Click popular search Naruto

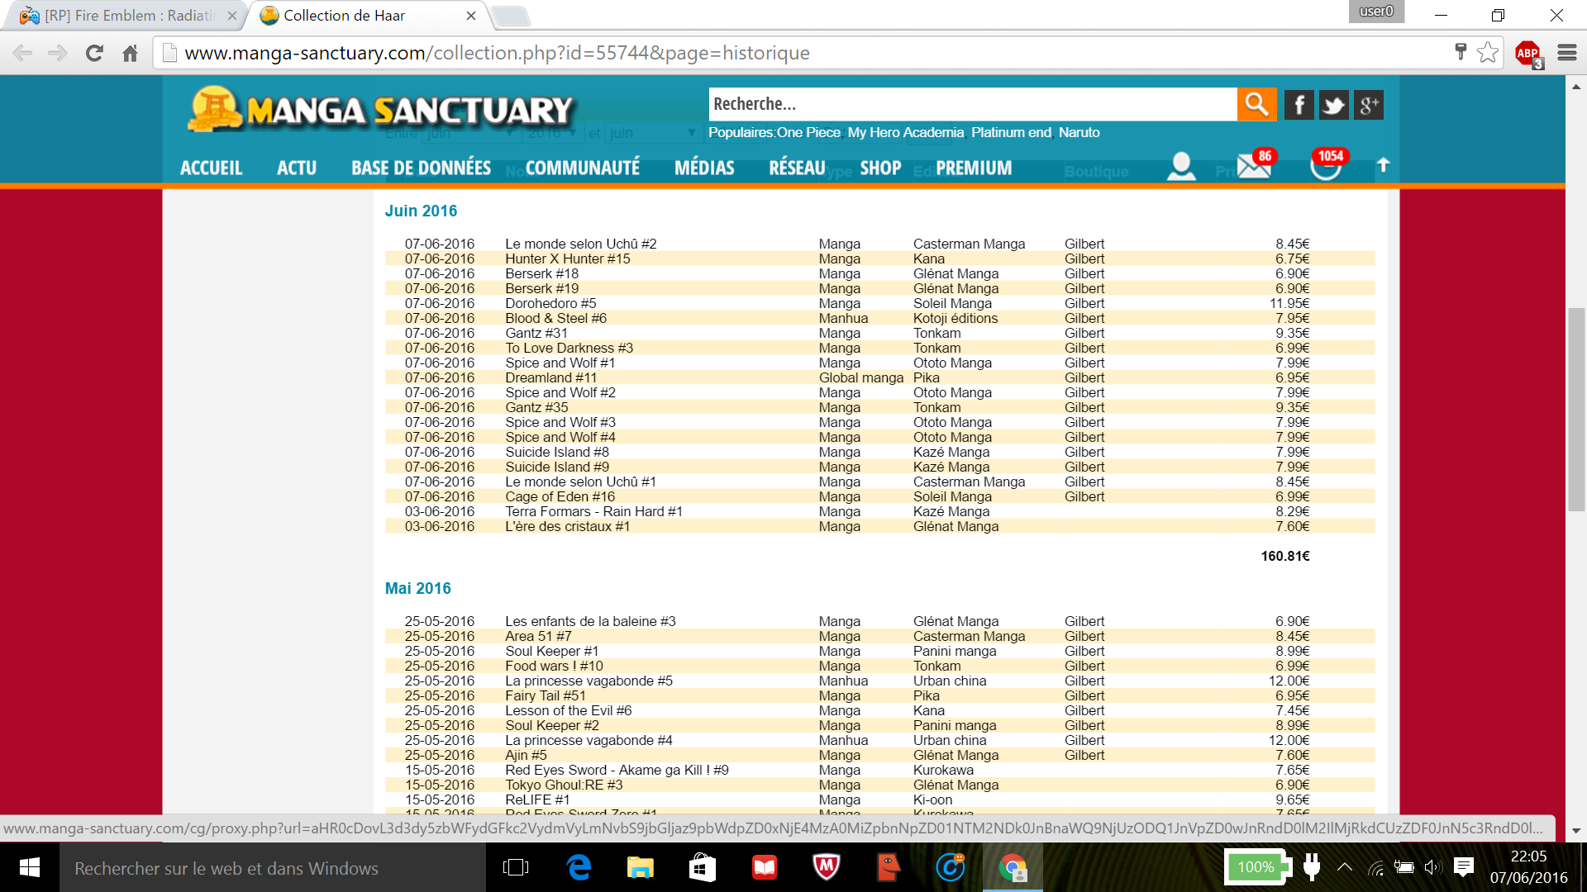point(1079,132)
